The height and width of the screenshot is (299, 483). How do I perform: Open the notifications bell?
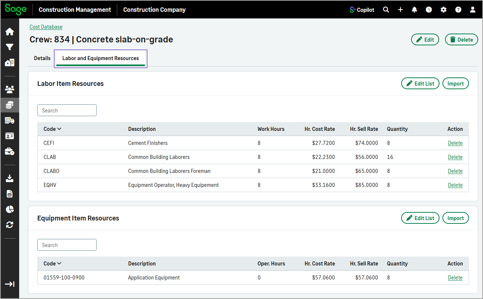tap(414, 10)
